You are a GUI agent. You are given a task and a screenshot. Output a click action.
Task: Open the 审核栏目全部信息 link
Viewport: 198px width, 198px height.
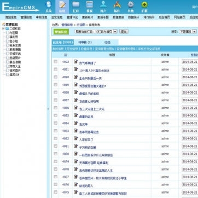point(149,49)
